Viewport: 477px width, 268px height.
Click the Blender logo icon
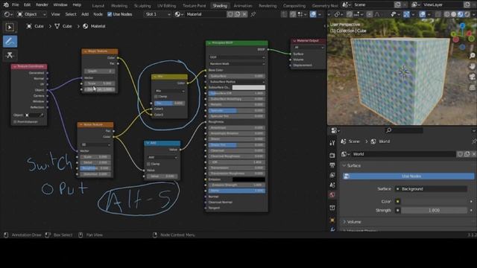[6, 5]
